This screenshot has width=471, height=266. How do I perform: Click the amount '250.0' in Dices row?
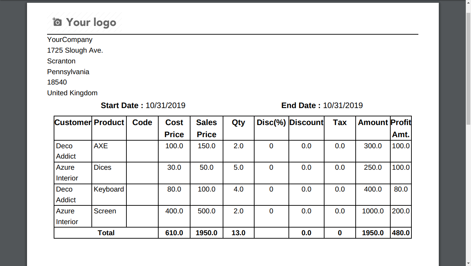pyautogui.click(x=373, y=167)
